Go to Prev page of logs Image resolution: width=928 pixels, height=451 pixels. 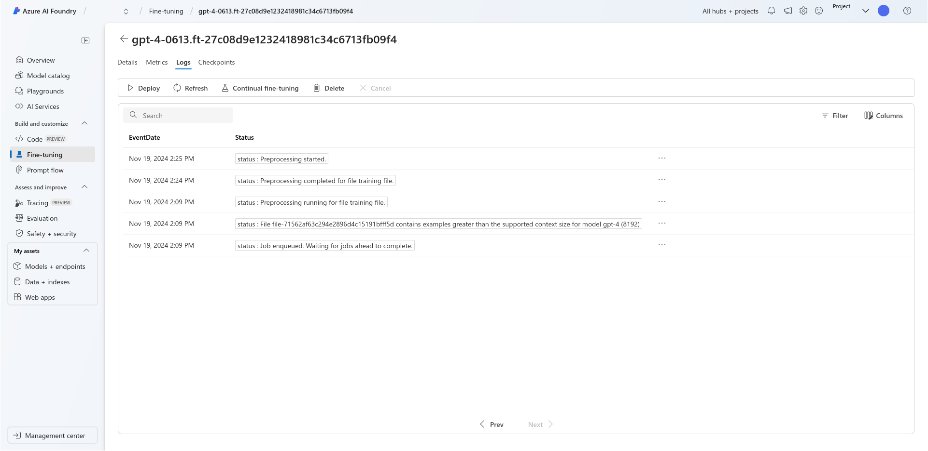(492, 424)
